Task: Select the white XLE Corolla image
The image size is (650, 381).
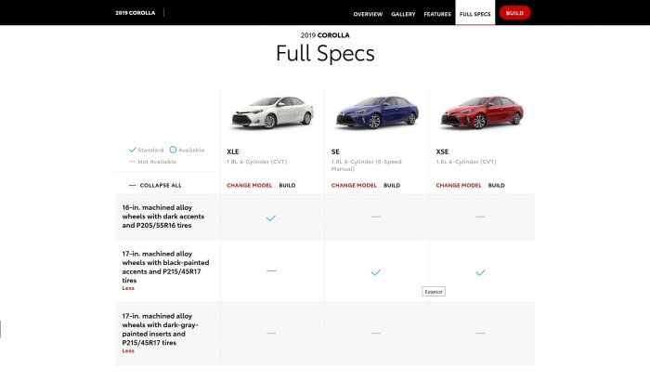Action: (271, 113)
